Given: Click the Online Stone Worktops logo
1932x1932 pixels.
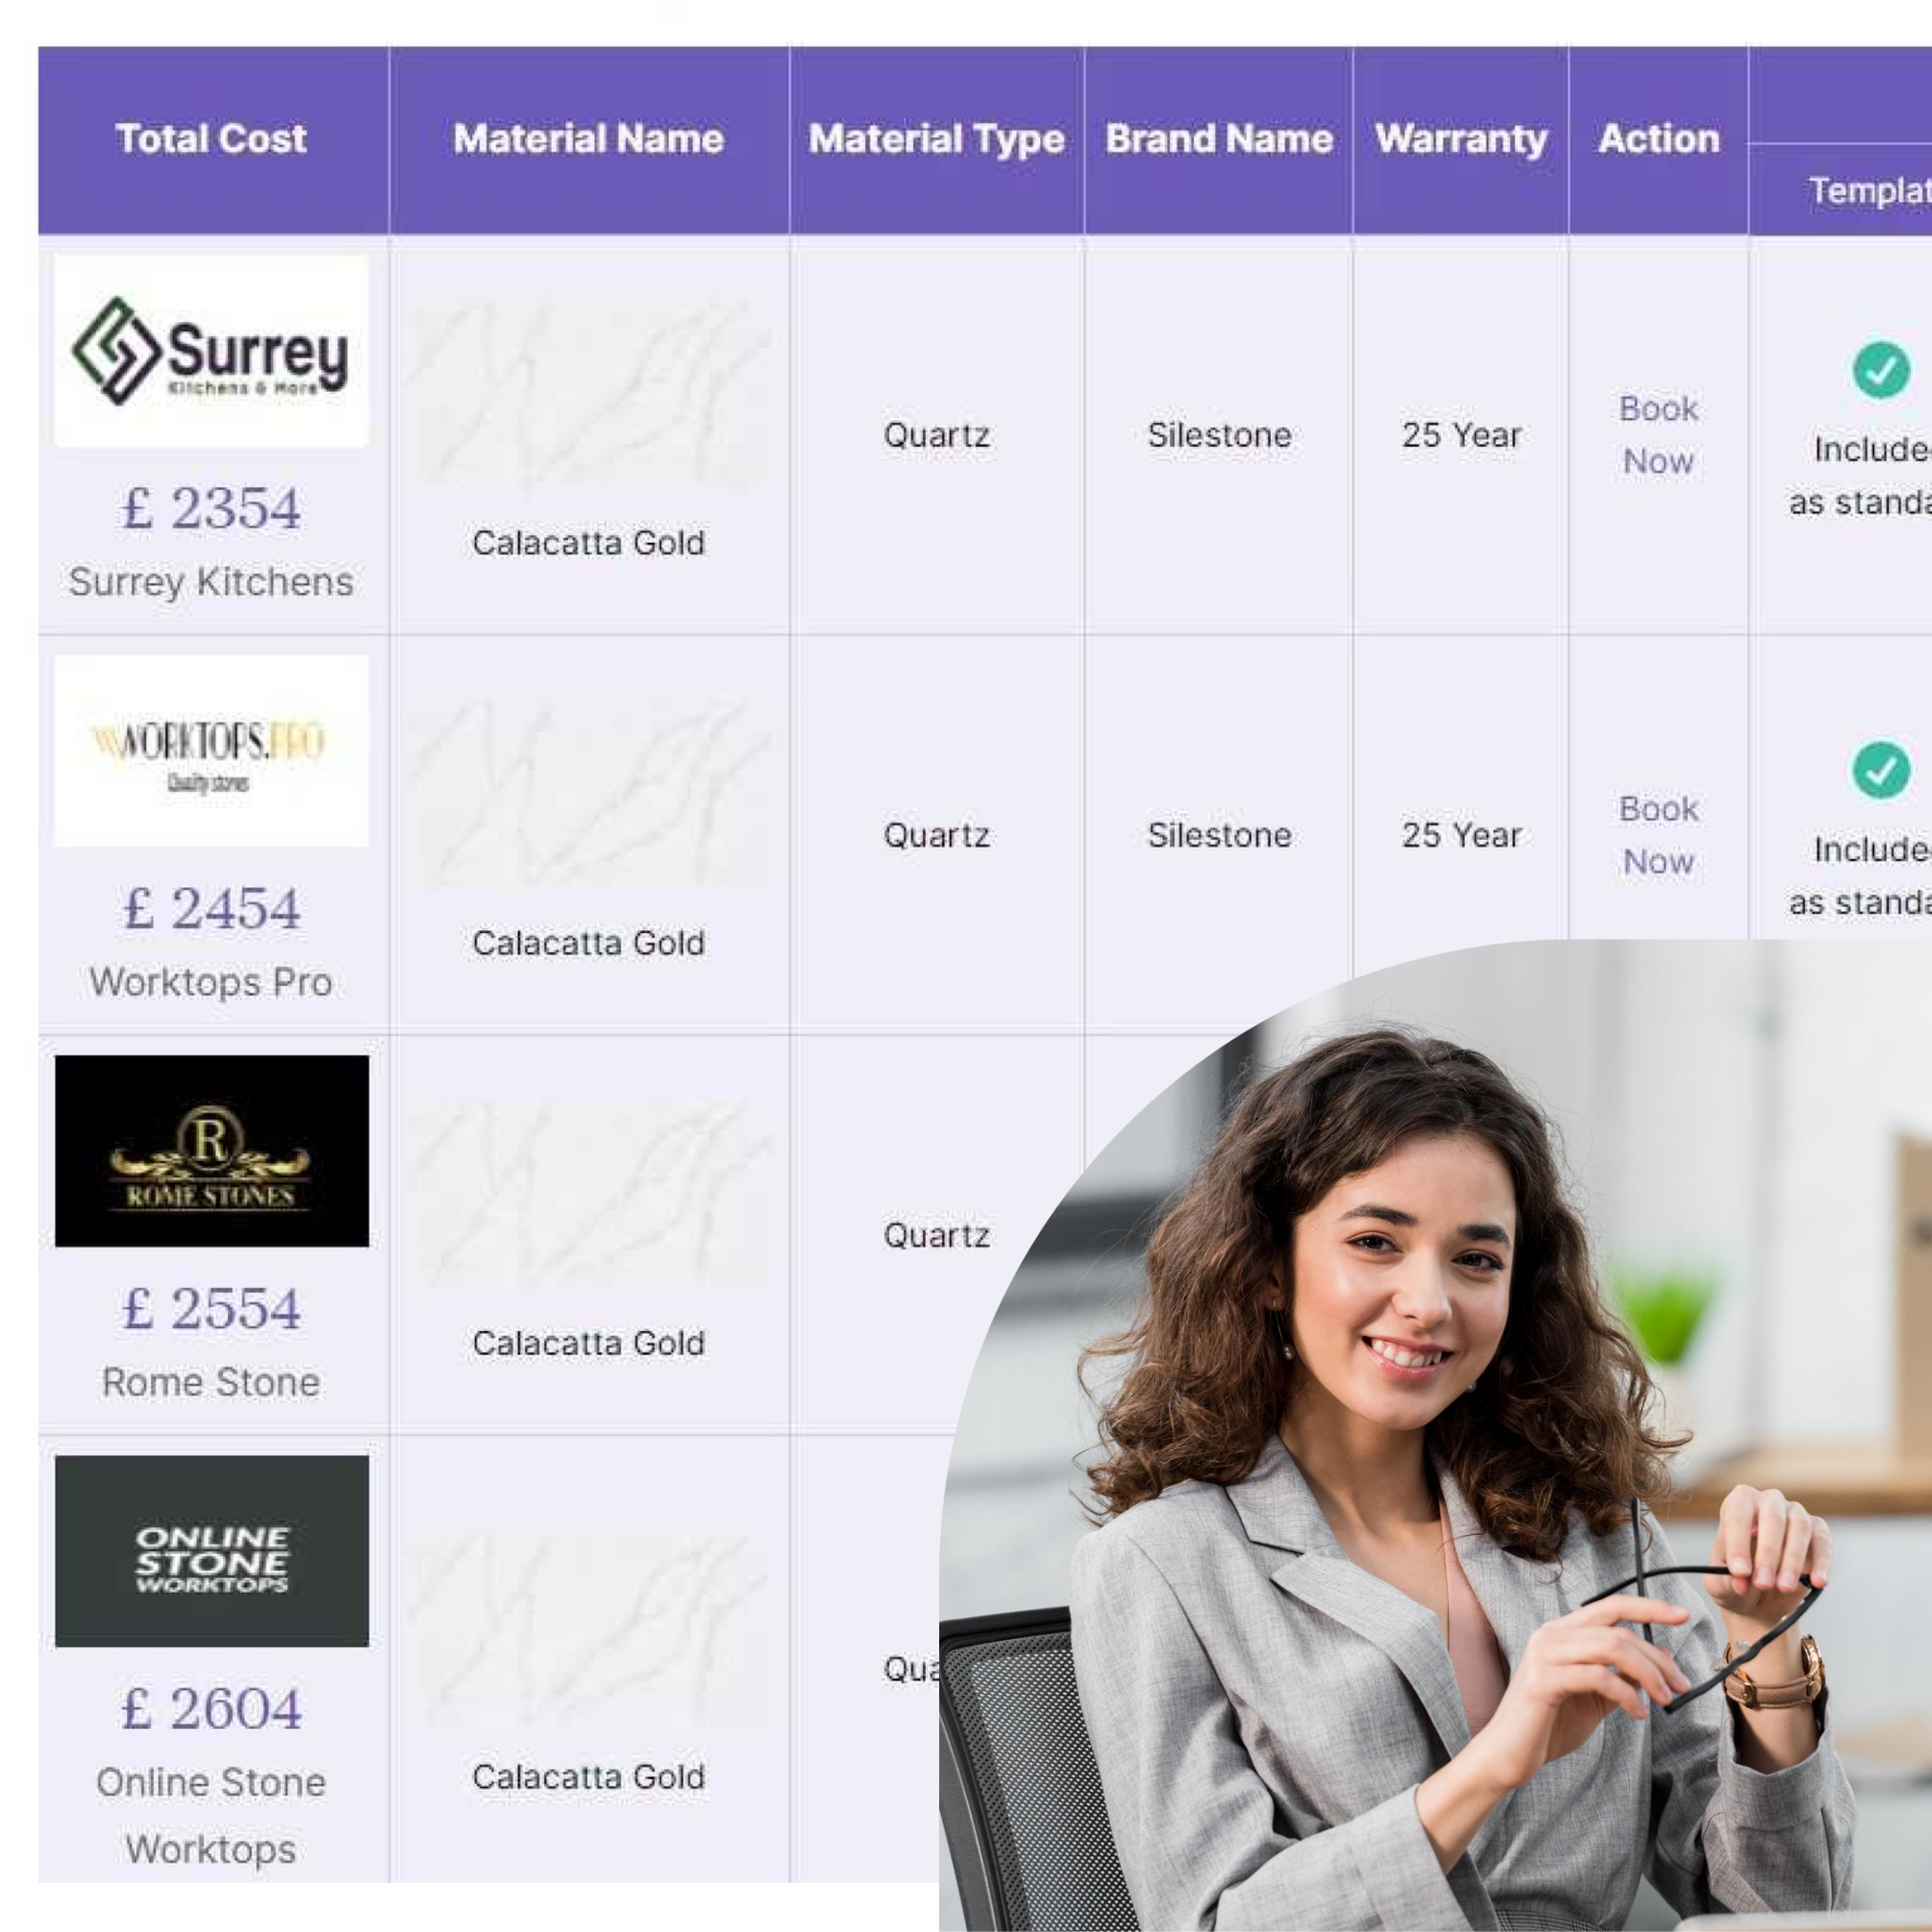Looking at the screenshot, I should [x=211, y=1551].
